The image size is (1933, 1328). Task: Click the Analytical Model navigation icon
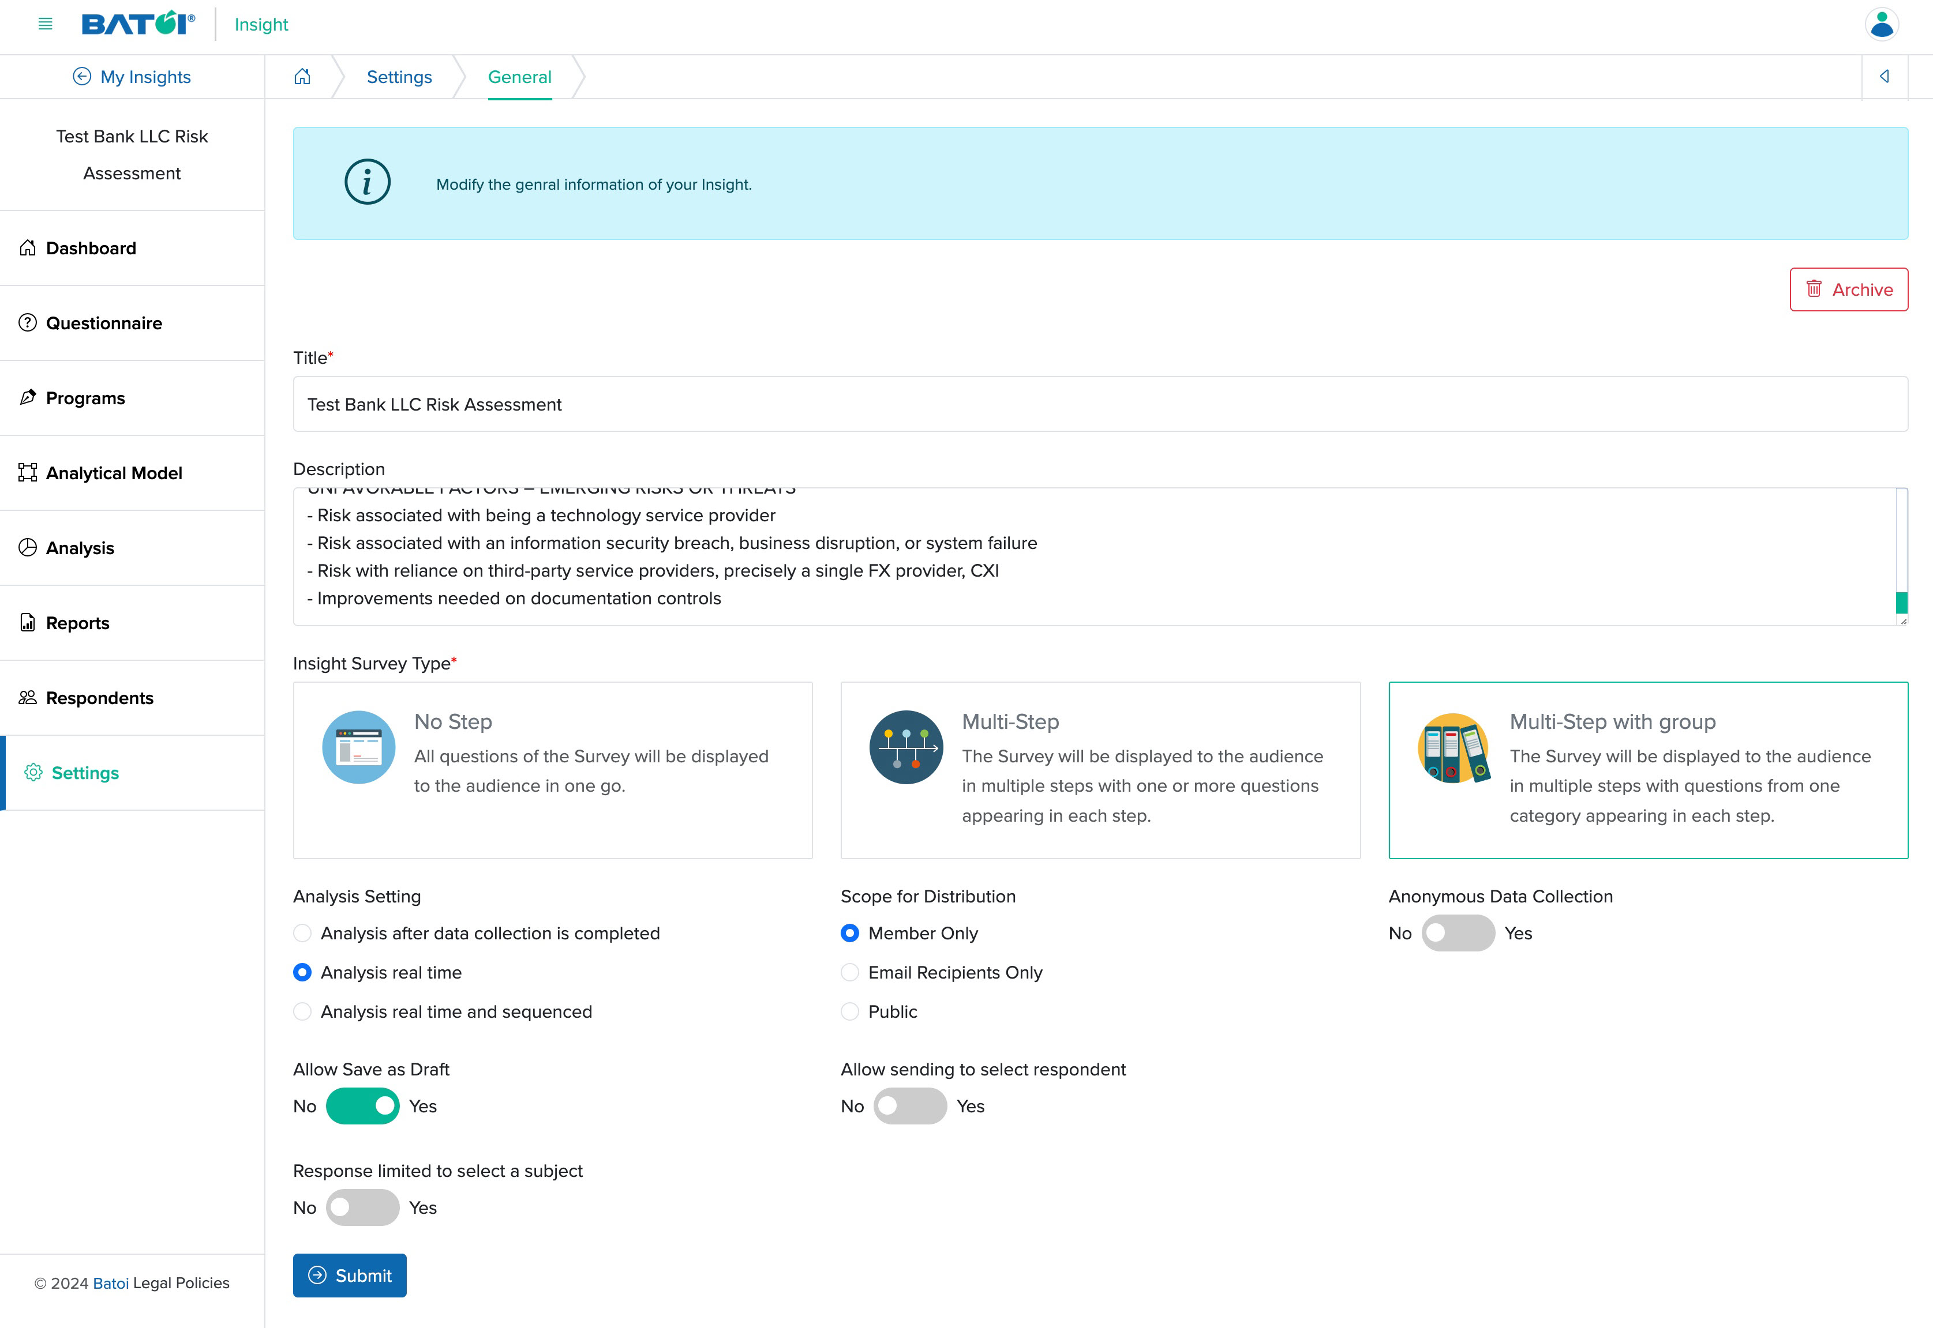coord(27,472)
